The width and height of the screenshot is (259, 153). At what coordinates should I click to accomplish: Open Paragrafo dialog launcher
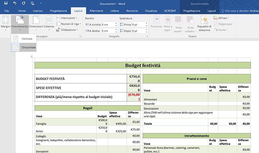(147, 36)
